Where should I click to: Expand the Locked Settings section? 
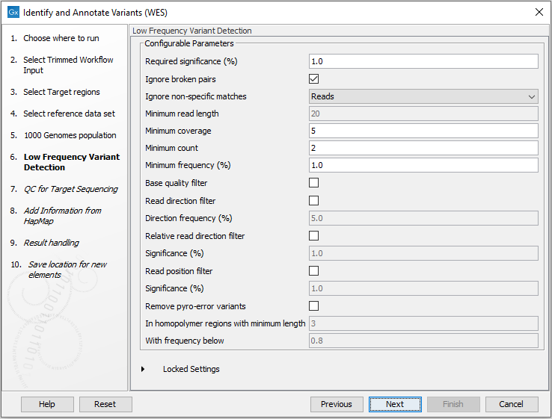click(143, 369)
